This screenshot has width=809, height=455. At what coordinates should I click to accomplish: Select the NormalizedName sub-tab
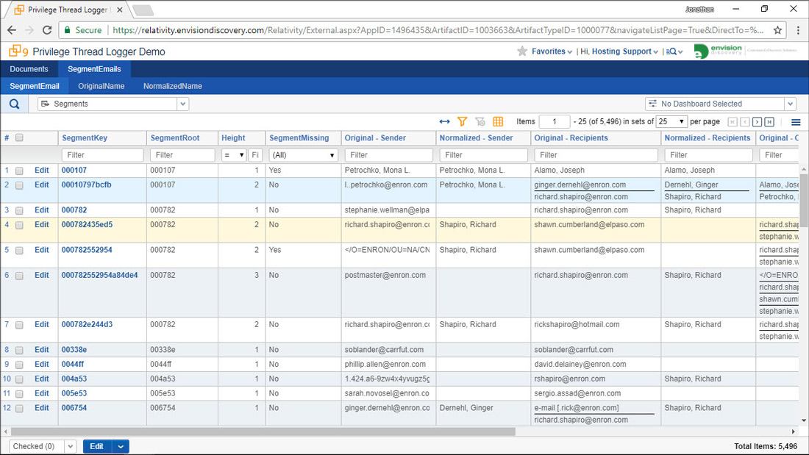[172, 86]
